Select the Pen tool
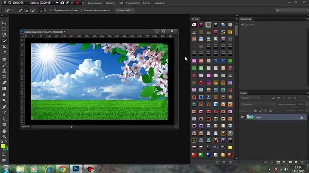Screen dimensions: 309x173 (x=4, y=107)
